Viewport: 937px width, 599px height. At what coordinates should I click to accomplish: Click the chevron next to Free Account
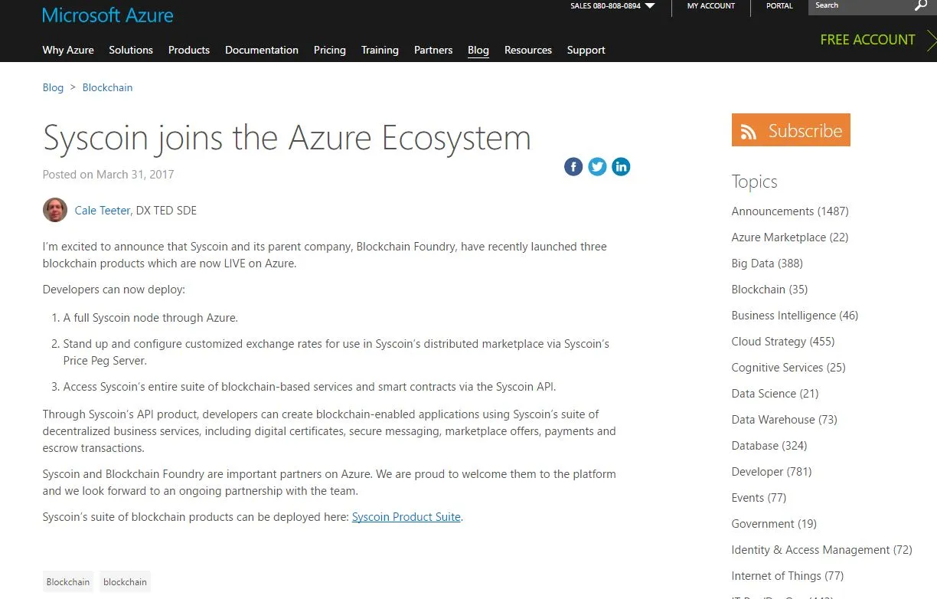[931, 40]
